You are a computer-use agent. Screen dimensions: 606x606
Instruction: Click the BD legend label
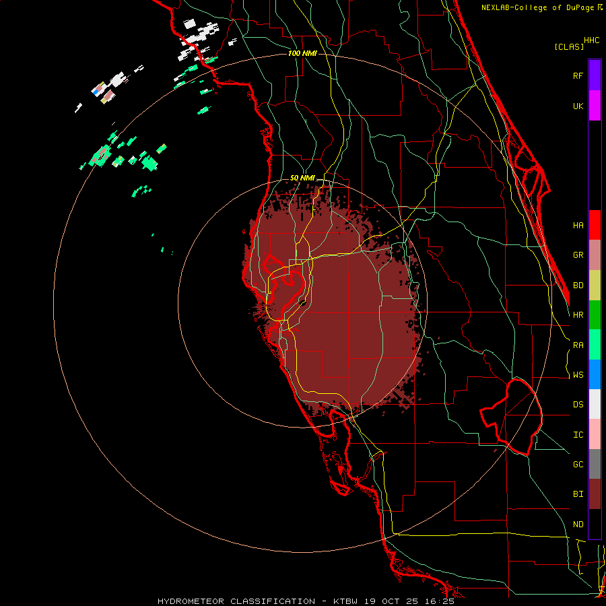pos(578,285)
